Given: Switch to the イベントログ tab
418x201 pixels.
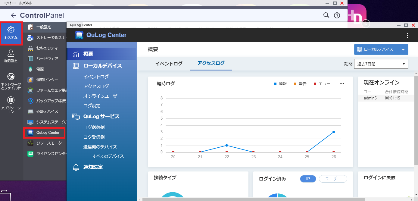Looking at the screenshot, I should pos(169,64).
